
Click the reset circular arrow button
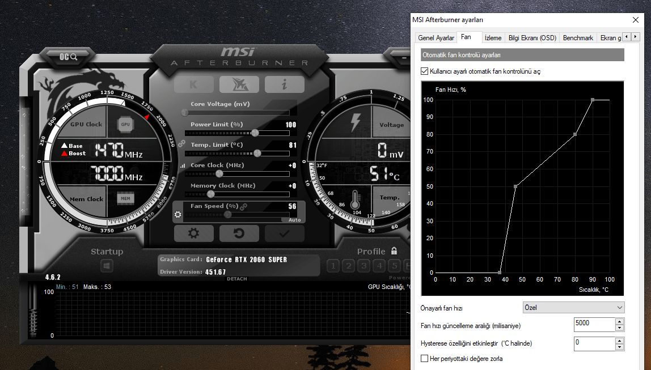[239, 233]
